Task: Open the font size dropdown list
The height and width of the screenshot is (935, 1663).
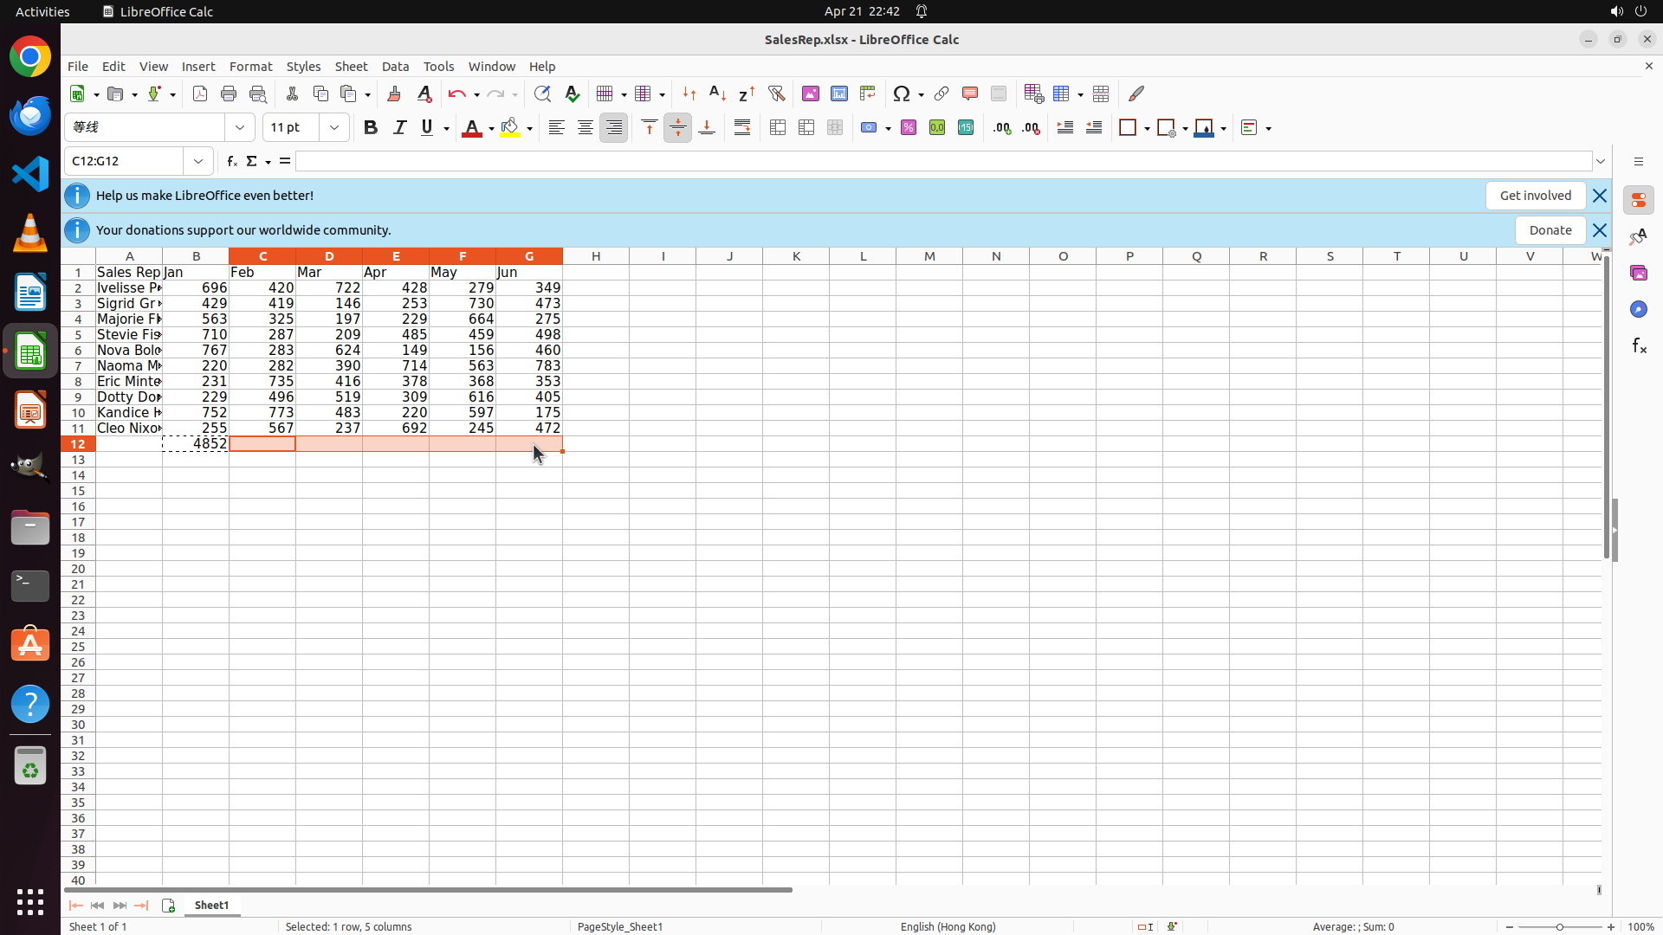Action: coord(334,128)
